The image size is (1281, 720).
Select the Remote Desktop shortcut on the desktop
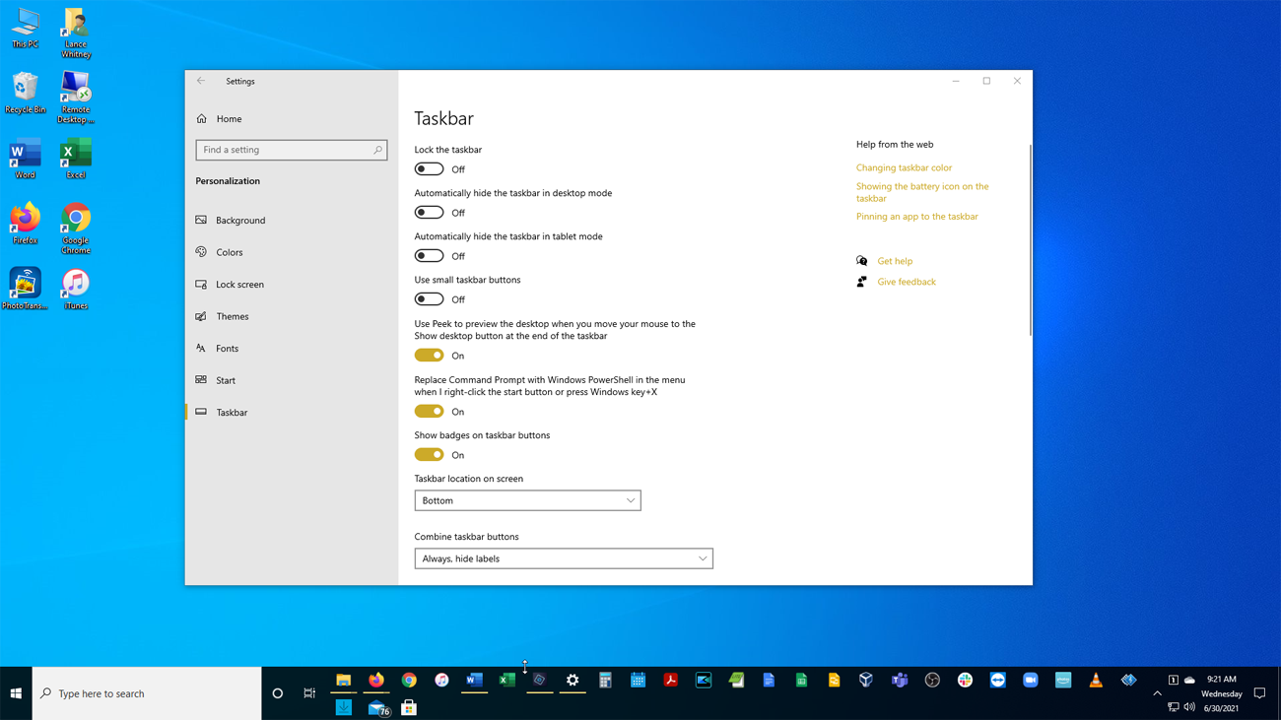click(76, 98)
